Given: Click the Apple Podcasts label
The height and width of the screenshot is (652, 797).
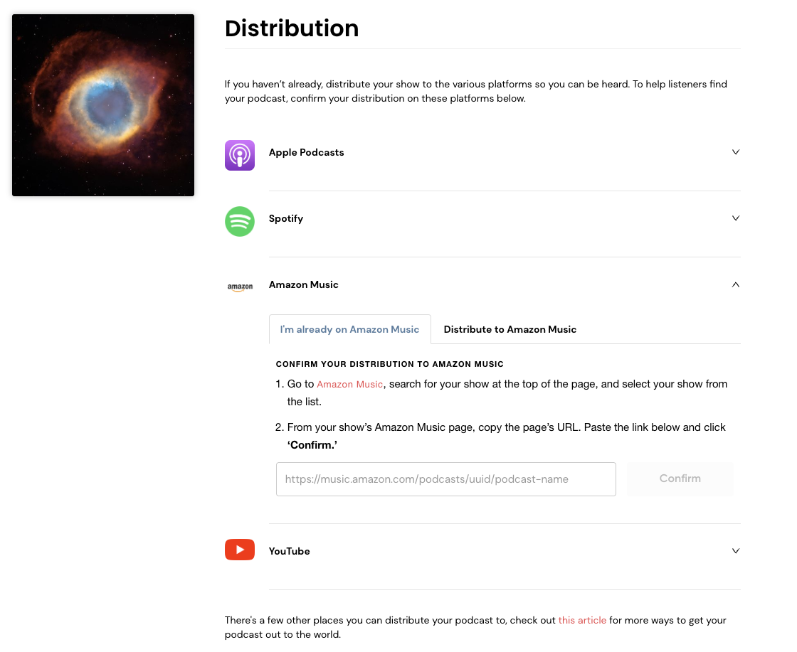Looking at the screenshot, I should [x=307, y=152].
